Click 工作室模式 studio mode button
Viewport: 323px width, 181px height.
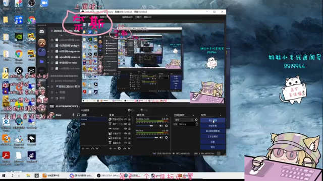coord(212,136)
